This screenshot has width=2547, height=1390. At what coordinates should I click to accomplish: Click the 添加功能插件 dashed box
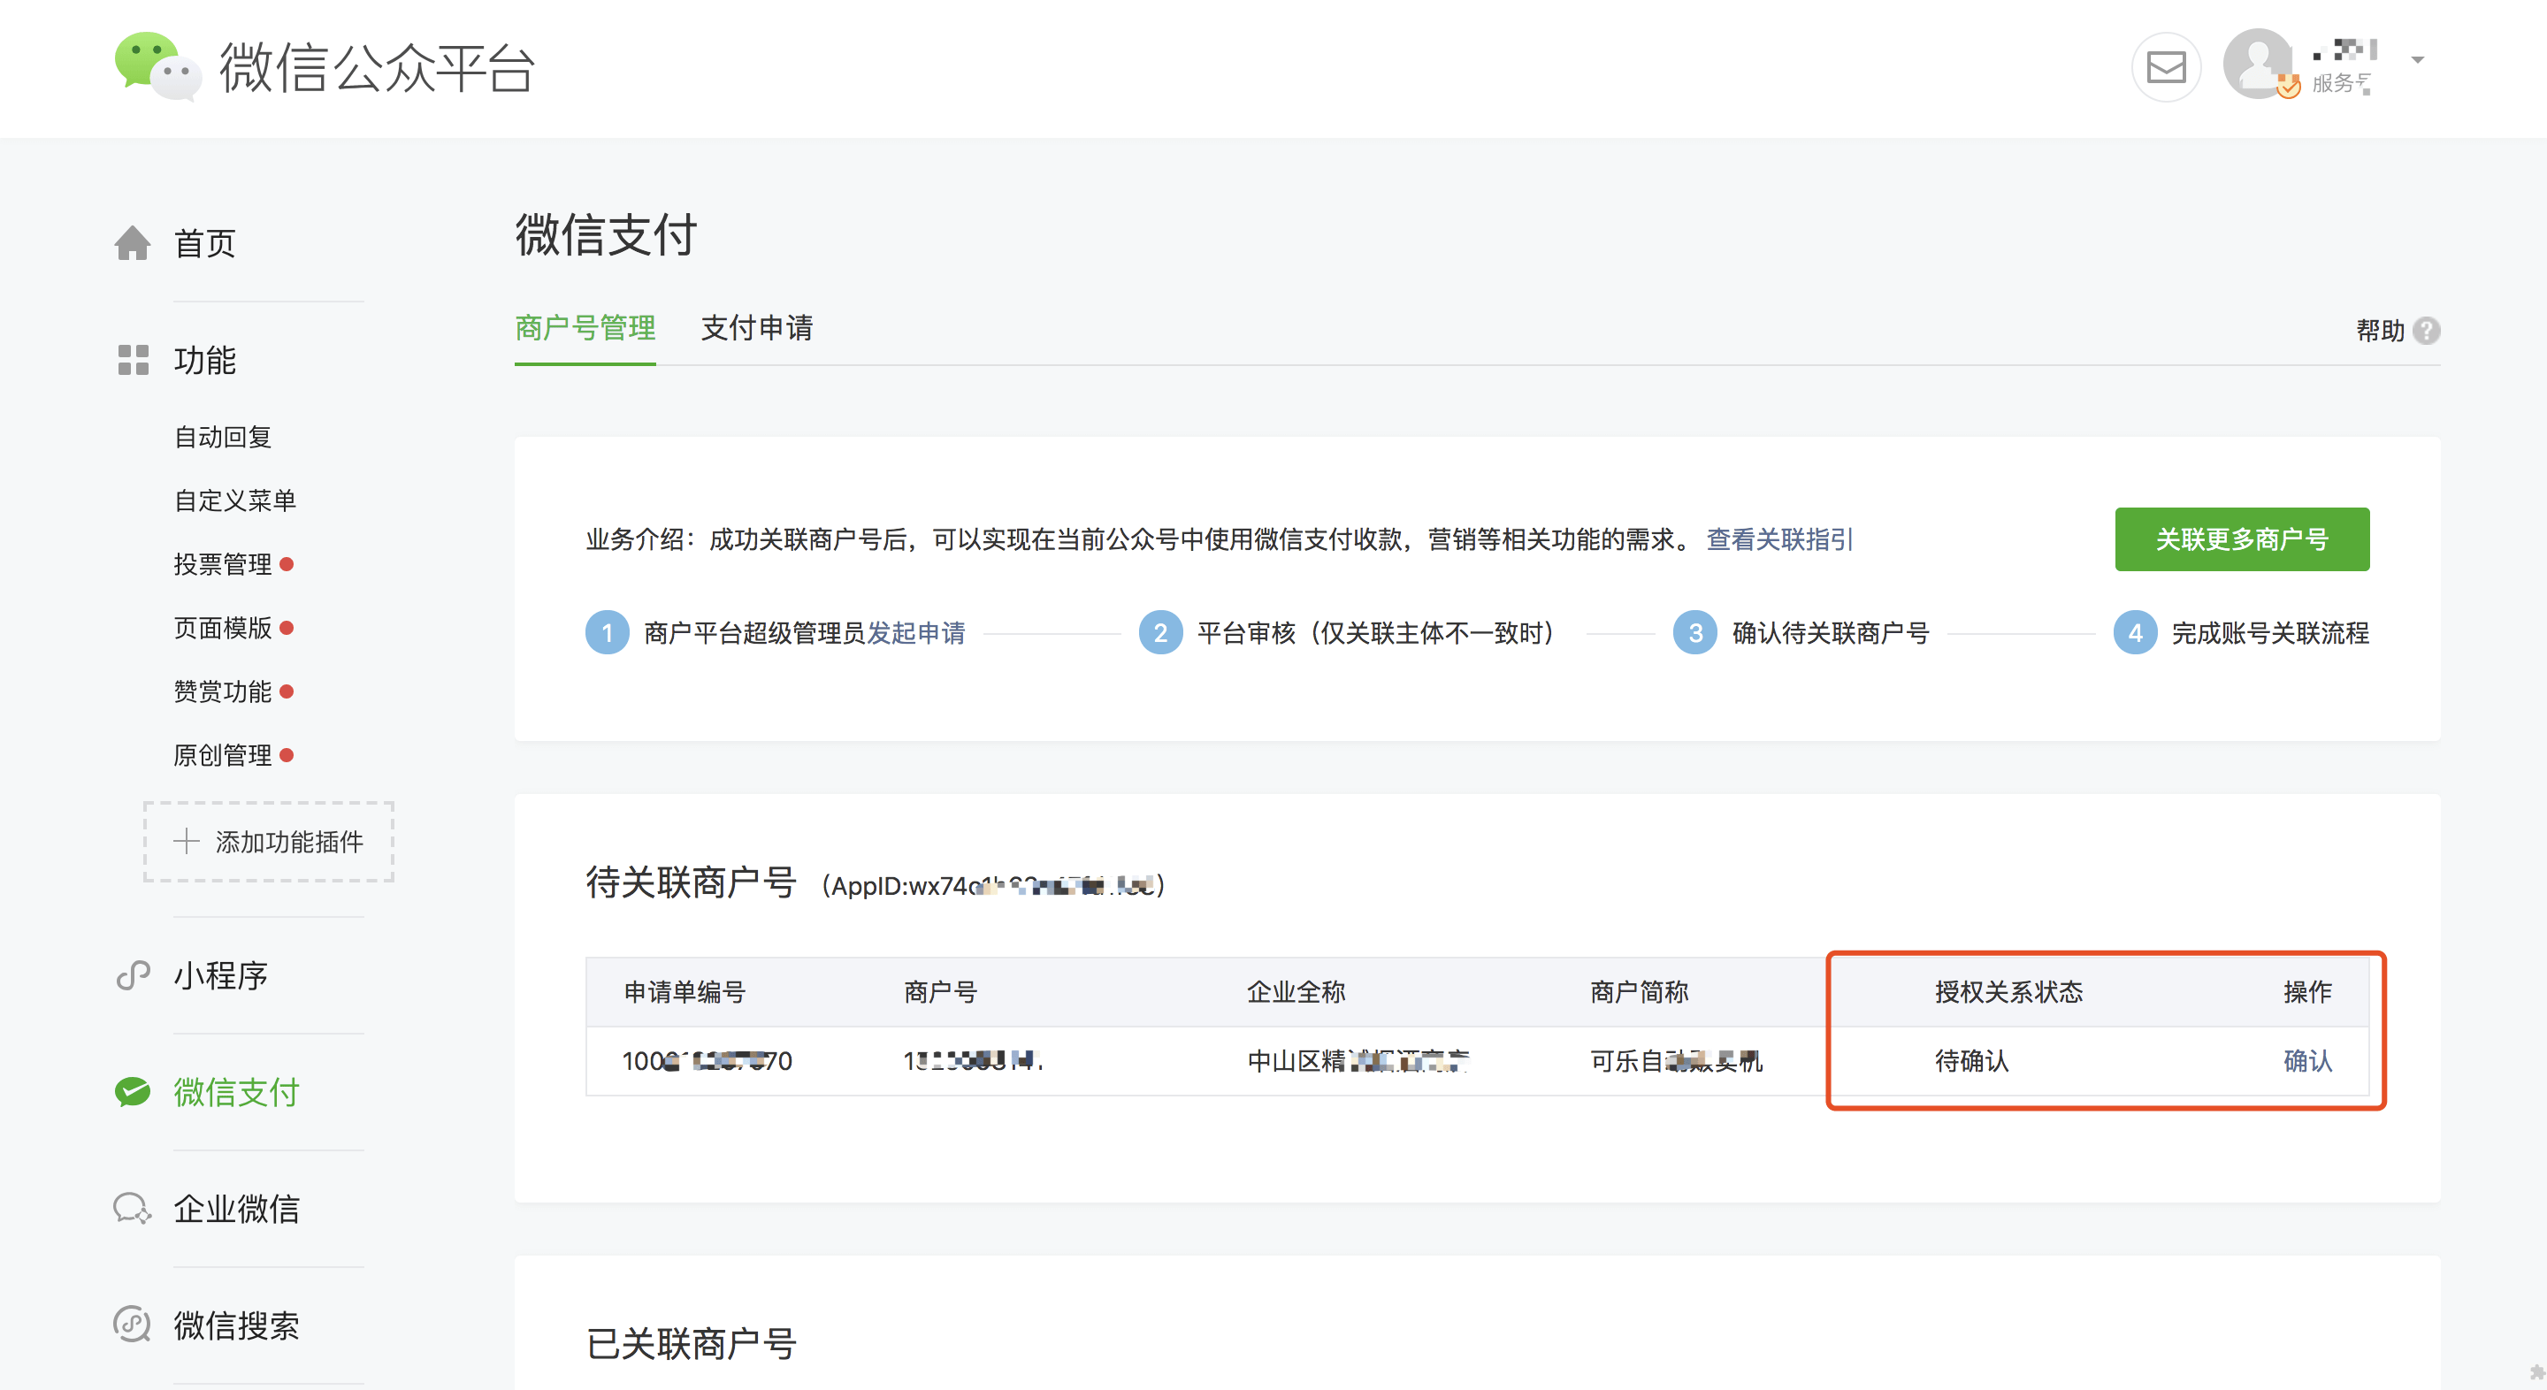pos(269,841)
